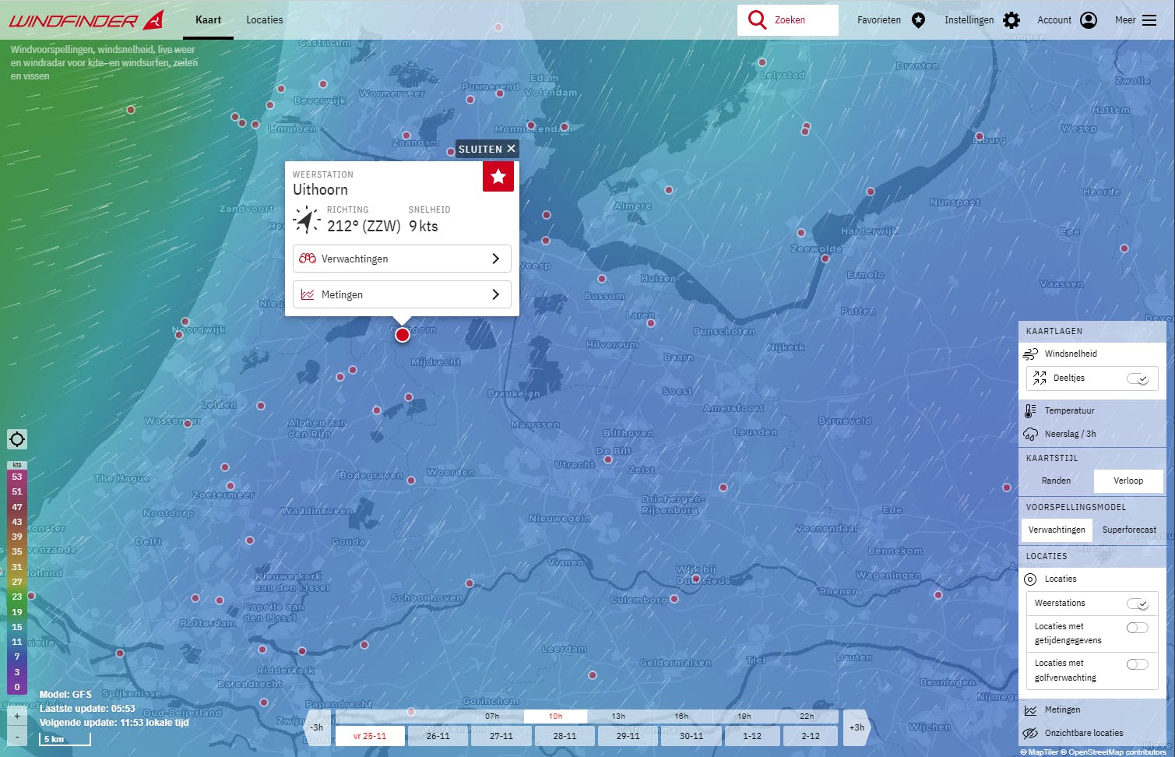Click the 27 kts legend color
Screen dimensions: 1175x757
(17, 582)
